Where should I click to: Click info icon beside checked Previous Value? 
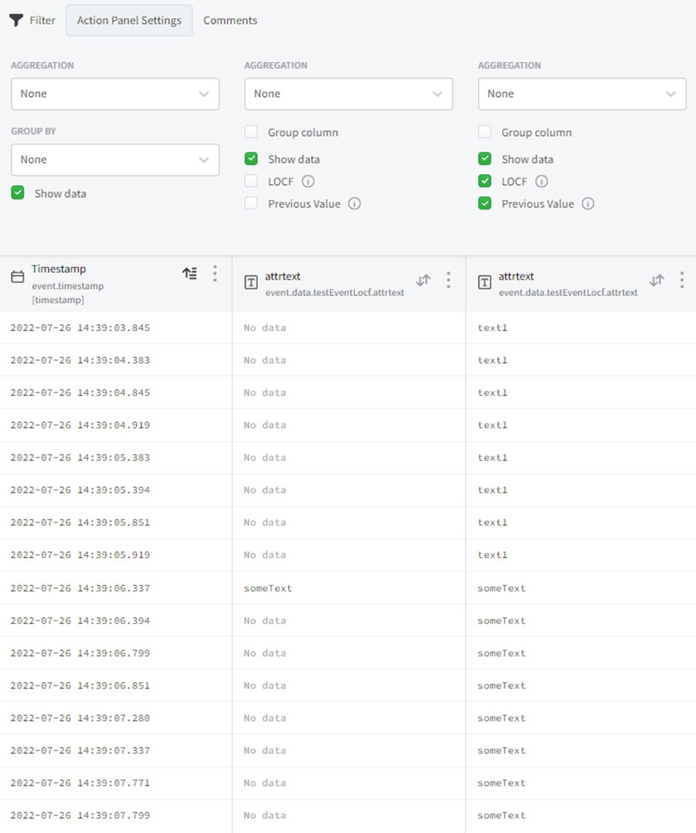(588, 204)
